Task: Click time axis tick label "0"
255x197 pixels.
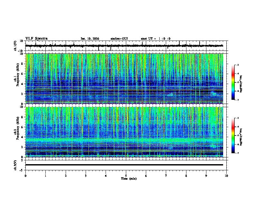Action: tap(25, 176)
